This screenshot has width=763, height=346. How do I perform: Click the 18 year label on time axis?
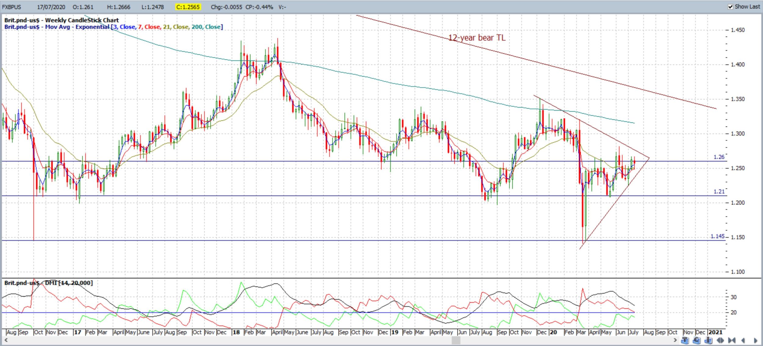(236, 332)
